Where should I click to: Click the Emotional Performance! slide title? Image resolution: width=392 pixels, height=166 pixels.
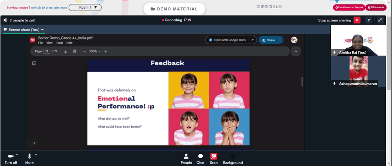point(126,102)
